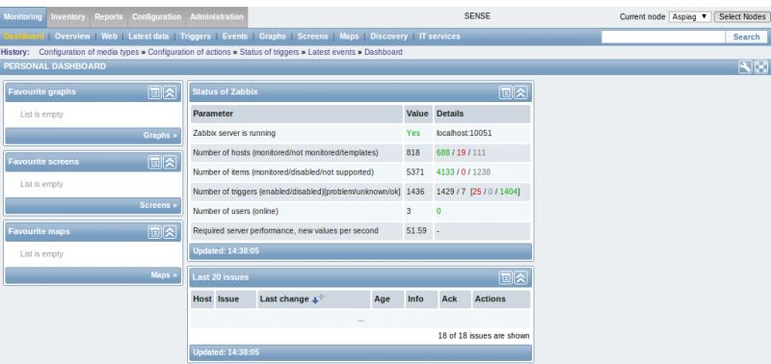Focus the search input field
The width and height of the screenshot is (771, 364).
[x=663, y=37]
